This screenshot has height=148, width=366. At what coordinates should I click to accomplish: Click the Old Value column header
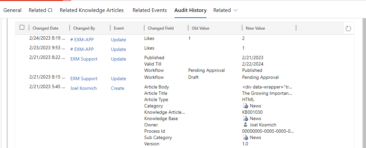(200, 28)
